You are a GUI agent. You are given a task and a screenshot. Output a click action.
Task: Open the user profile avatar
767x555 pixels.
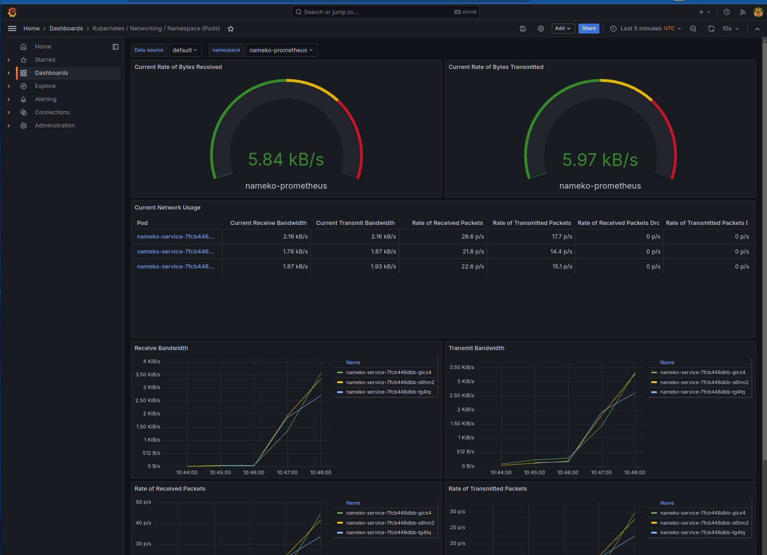click(758, 12)
